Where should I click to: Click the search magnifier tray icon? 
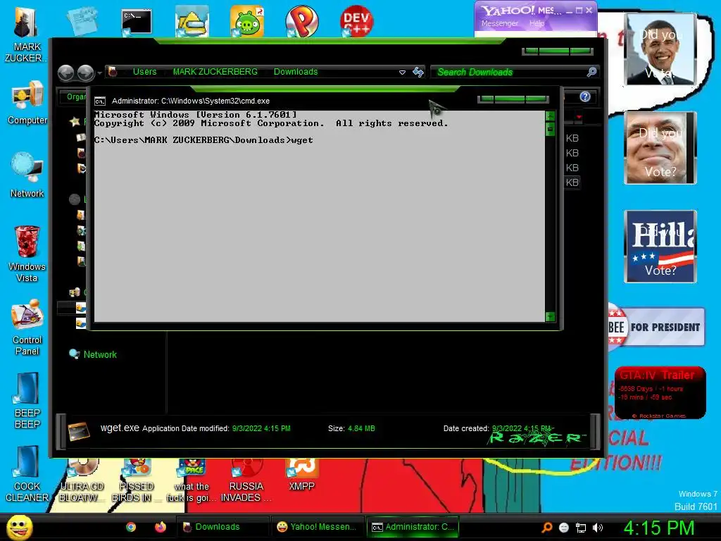[546, 528]
